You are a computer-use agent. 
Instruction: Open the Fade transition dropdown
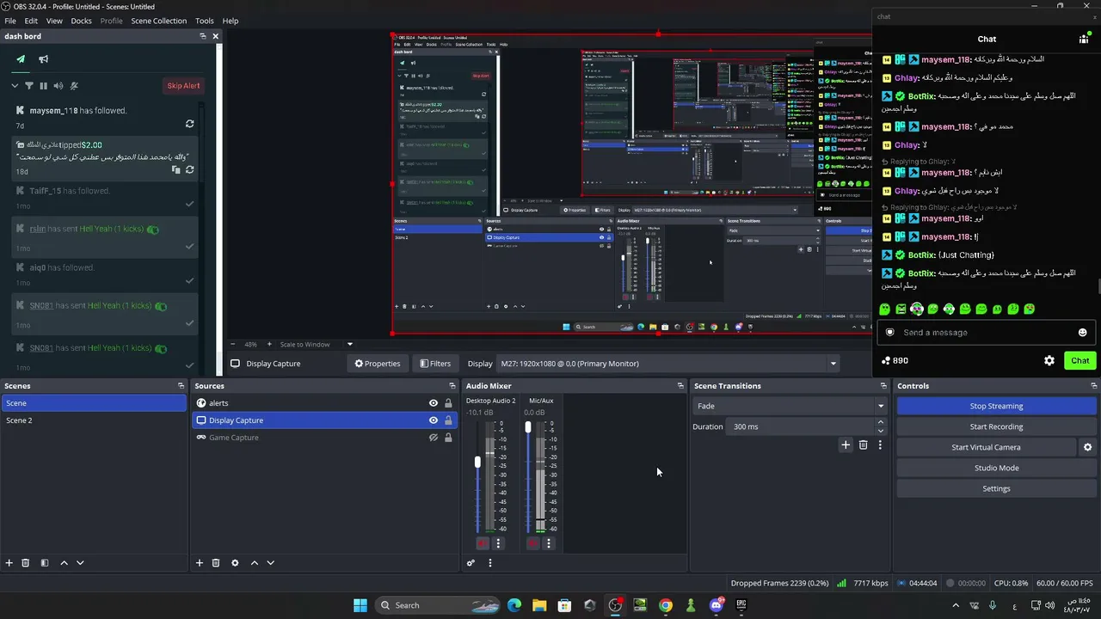click(x=790, y=406)
